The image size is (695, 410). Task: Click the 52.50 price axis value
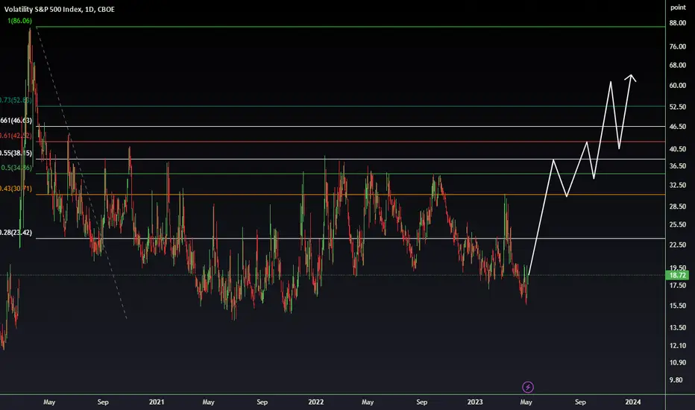[x=677, y=107]
